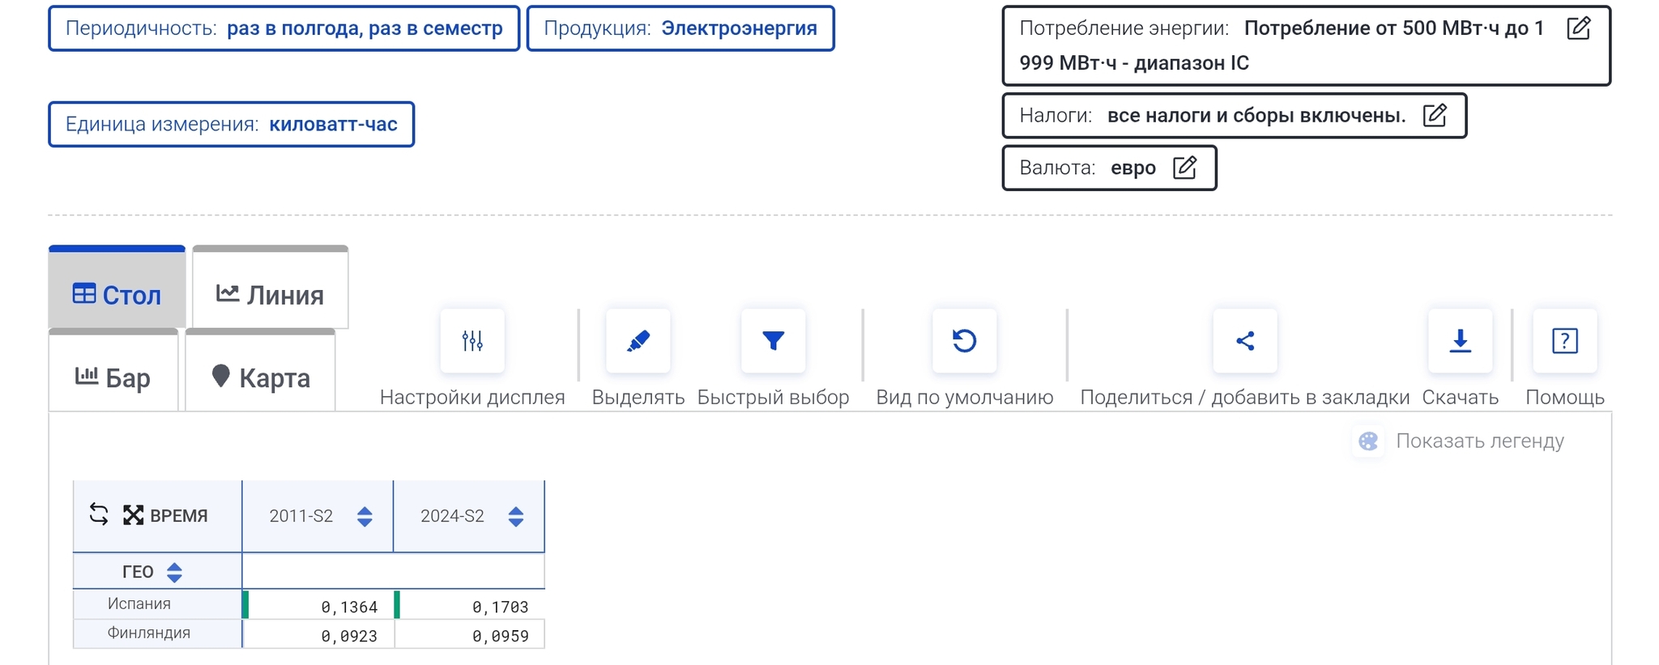Open the Быстрый выбор filter icon
This screenshot has height=665, width=1659.
774,341
